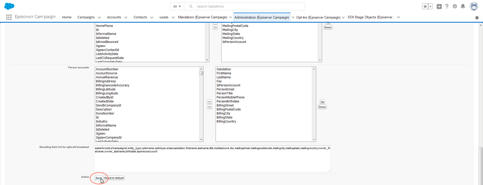Open favorites list dropdown arrow
The height and width of the screenshot is (185, 483).
[430, 6]
